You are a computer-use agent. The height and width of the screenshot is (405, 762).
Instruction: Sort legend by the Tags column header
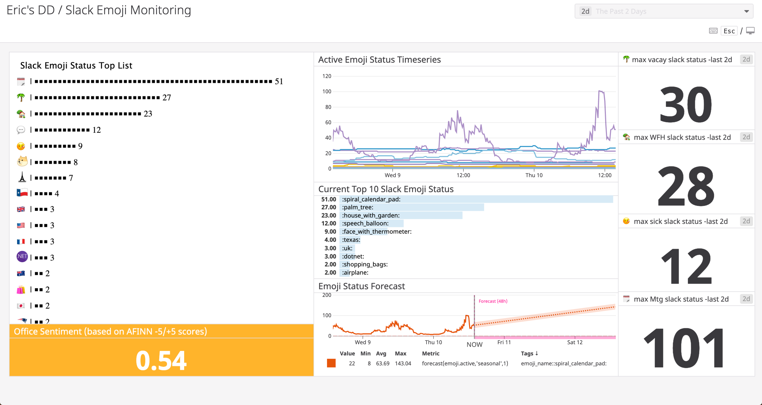coord(529,353)
